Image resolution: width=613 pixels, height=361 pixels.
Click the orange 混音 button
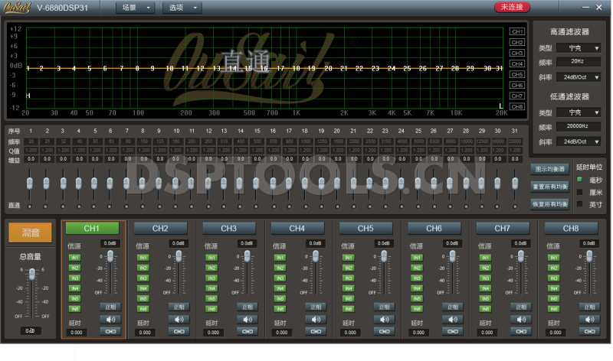31,233
